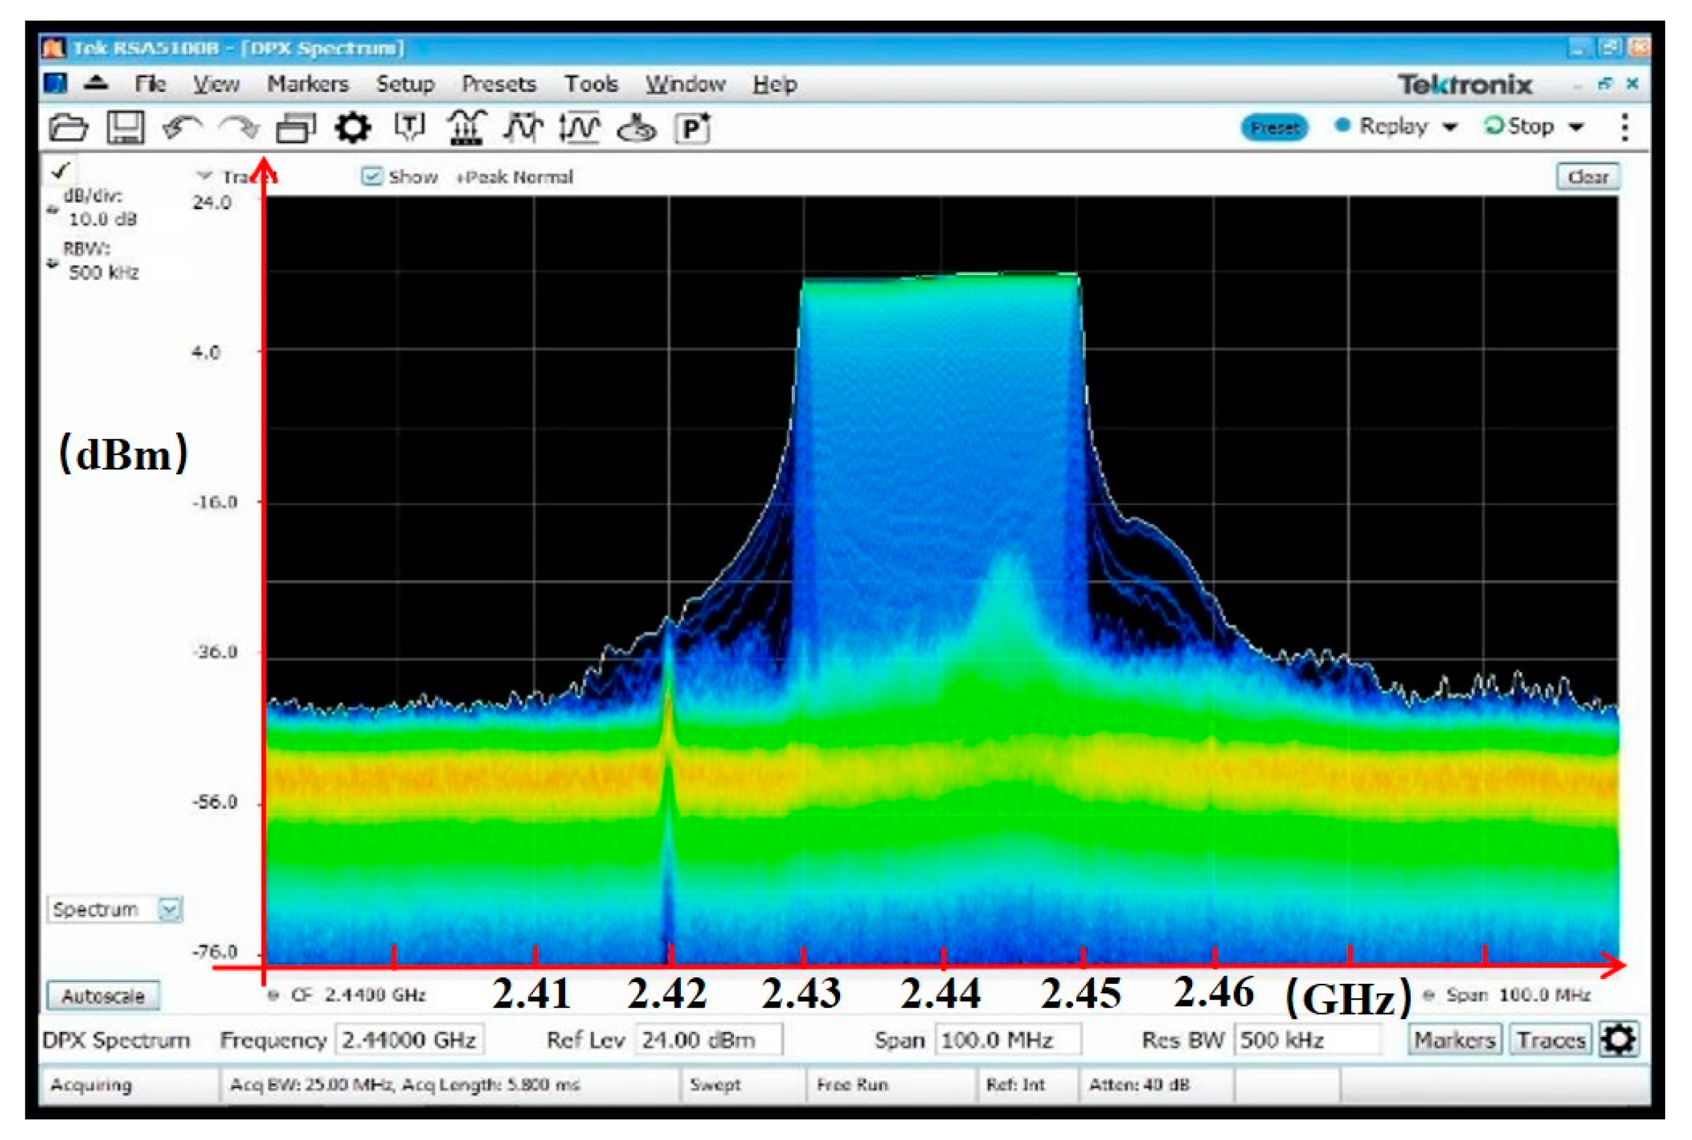Undo the last change

(x=182, y=125)
